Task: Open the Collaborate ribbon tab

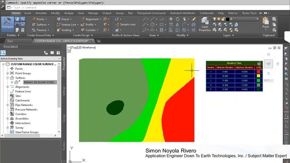Action: pyautogui.click(x=207, y=13)
